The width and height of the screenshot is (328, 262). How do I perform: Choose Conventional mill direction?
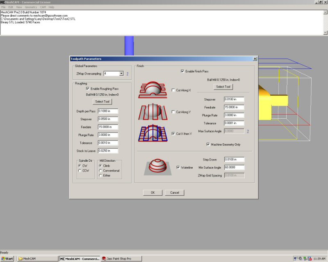click(101, 171)
